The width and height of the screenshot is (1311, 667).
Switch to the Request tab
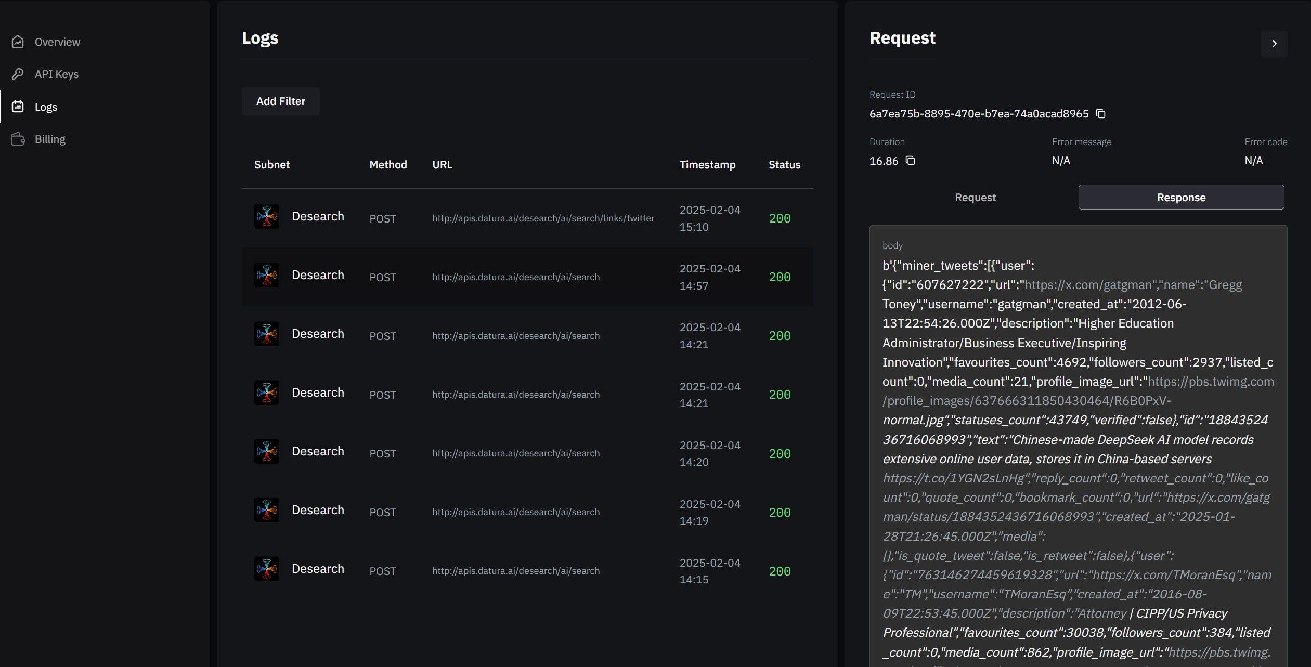[x=975, y=198]
